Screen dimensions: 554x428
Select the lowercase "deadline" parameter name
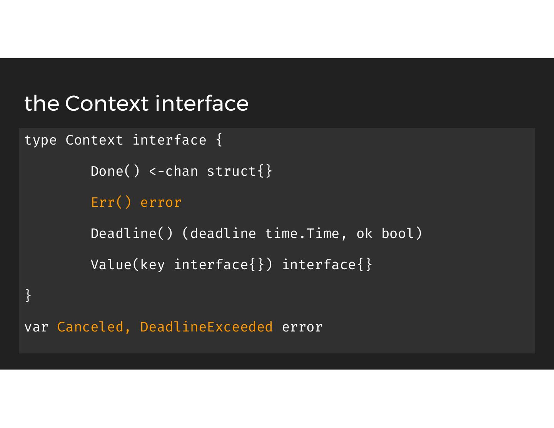[x=223, y=234]
